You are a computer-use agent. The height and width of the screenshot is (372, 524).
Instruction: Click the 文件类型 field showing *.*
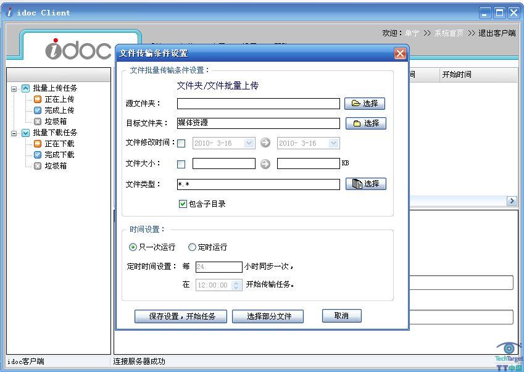click(259, 184)
